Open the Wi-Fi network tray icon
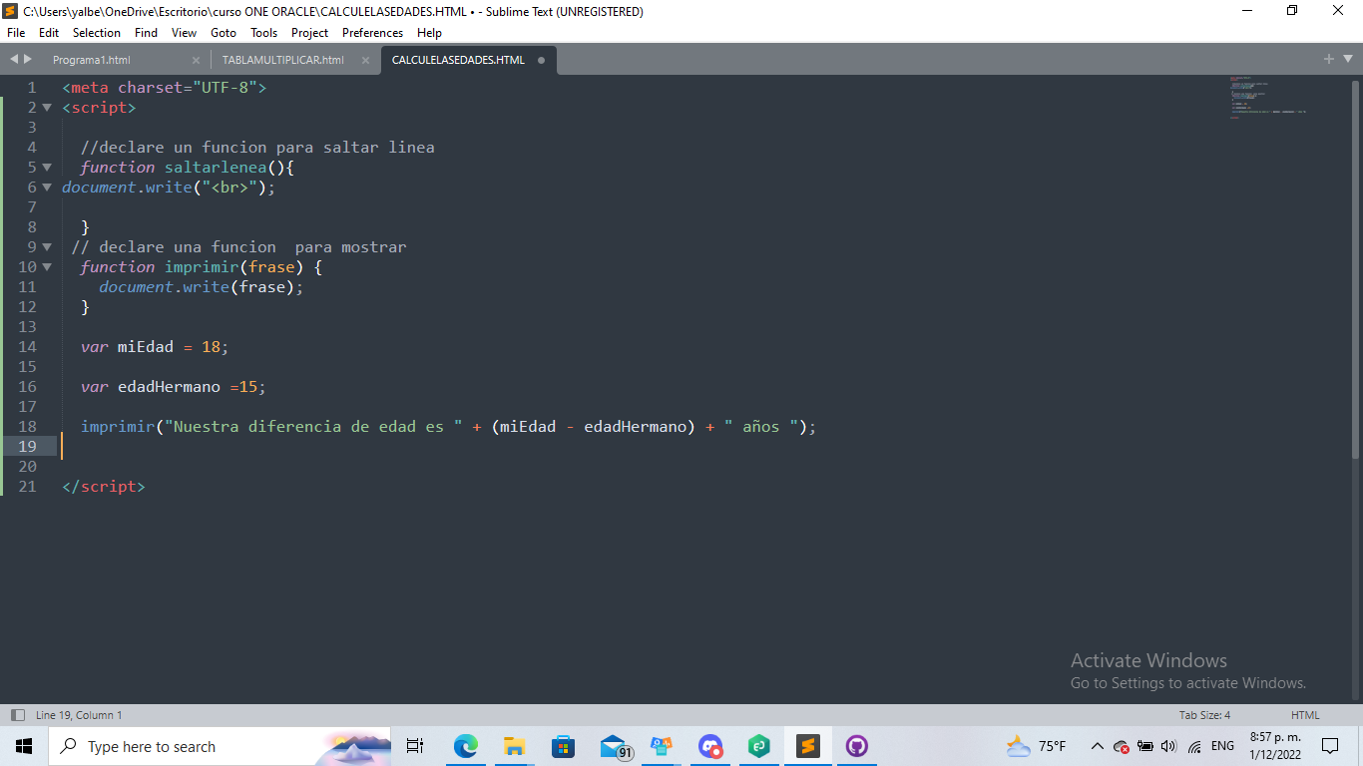Screen dimensions: 1363x766 pyautogui.click(x=1194, y=746)
